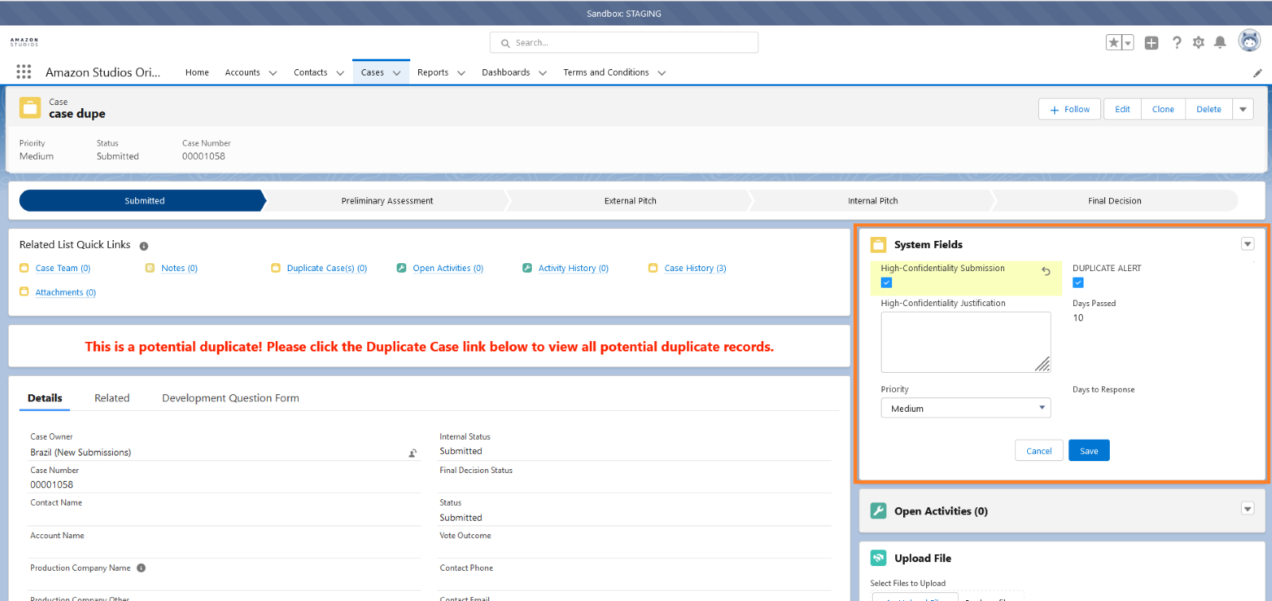The width and height of the screenshot is (1272, 601).
Task: Expand the Contacts tab dropdown chevron
Action: tap(340, 73)
